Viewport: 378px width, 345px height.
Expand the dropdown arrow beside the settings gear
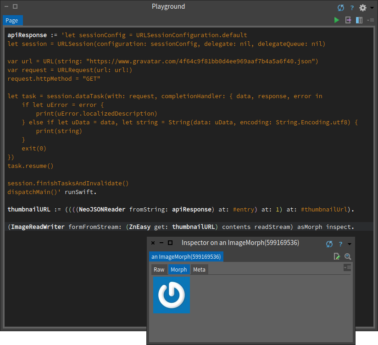pyautogui.click(x=372, y=8)
